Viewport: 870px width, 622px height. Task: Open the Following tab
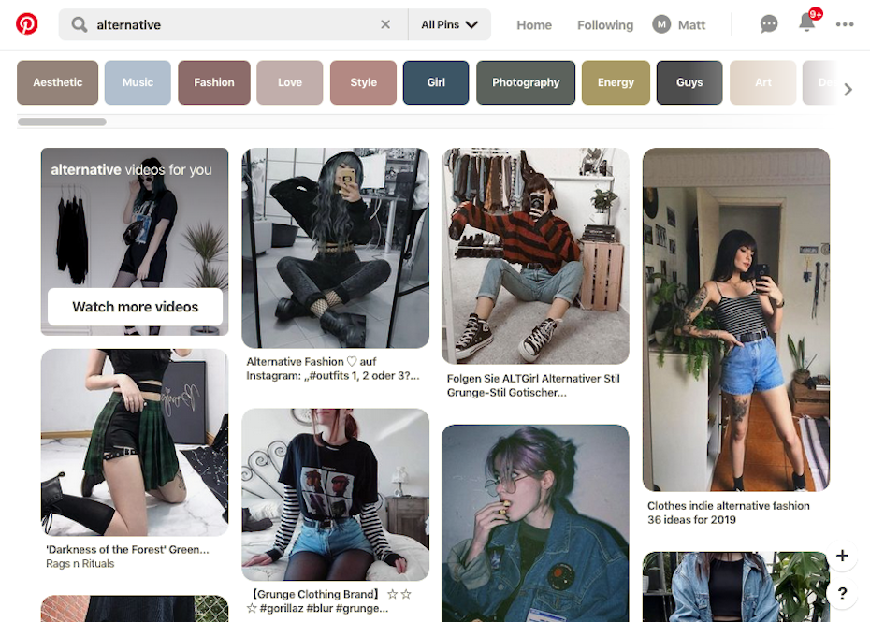pyautogui.click(x=604, y=25)
